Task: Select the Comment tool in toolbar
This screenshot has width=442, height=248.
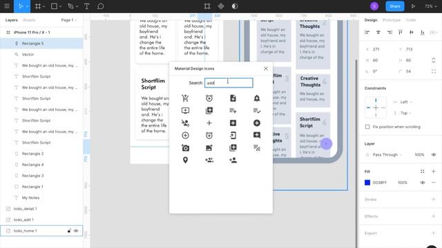Action: tap(101, 6)
